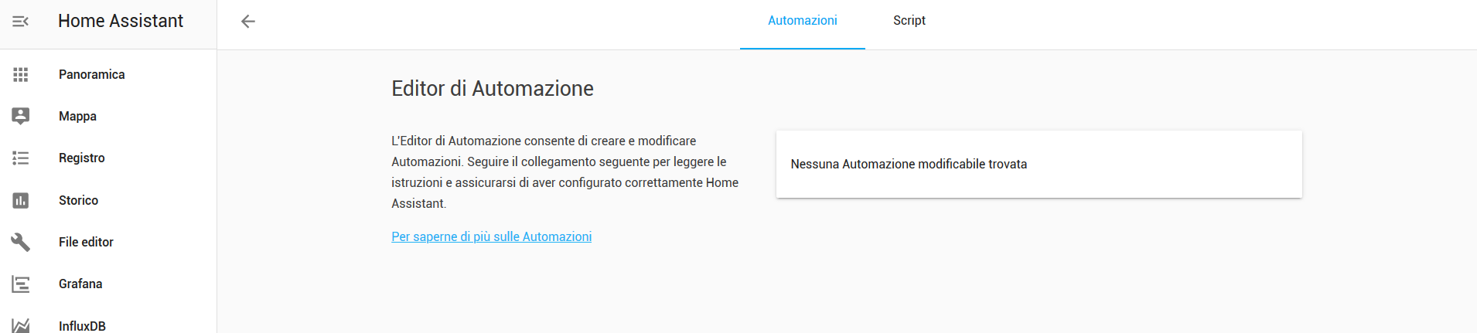Go to Mappa in the sidebar
1477x333 pixels.
click(x=77, y=116)
